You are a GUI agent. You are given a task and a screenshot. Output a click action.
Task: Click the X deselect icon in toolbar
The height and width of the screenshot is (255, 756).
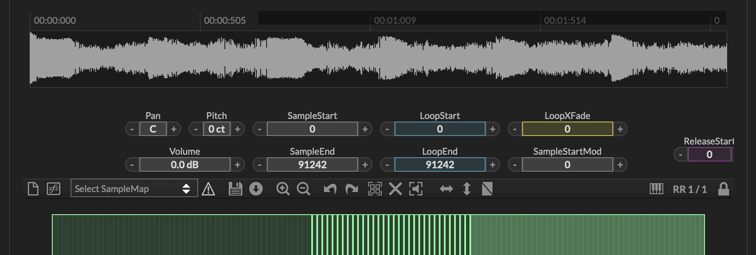coord(395,189)
